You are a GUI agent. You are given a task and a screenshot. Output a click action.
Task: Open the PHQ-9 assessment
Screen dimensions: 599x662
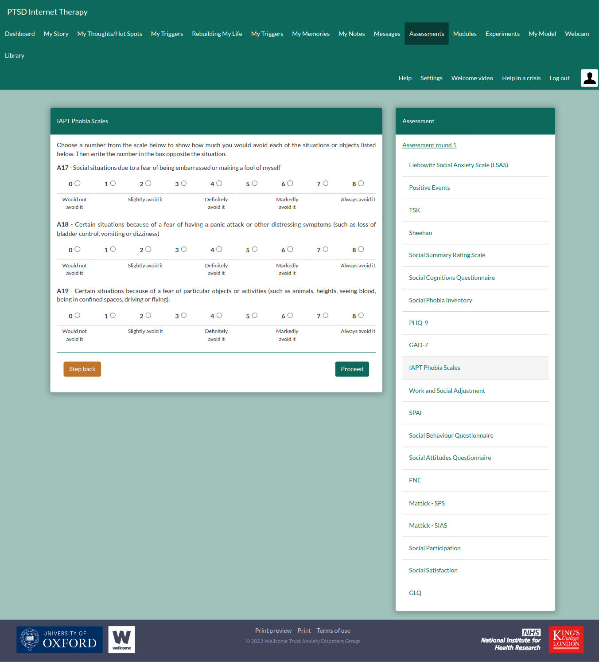(x=418, y=323)
